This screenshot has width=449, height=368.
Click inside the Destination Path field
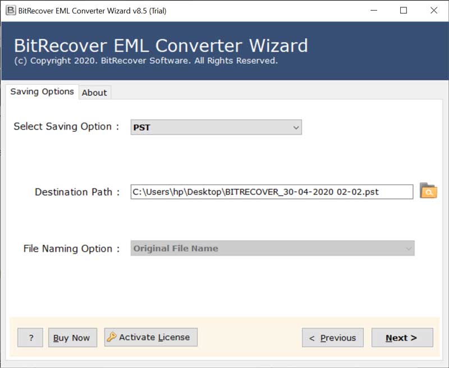[x=272, y=192]
